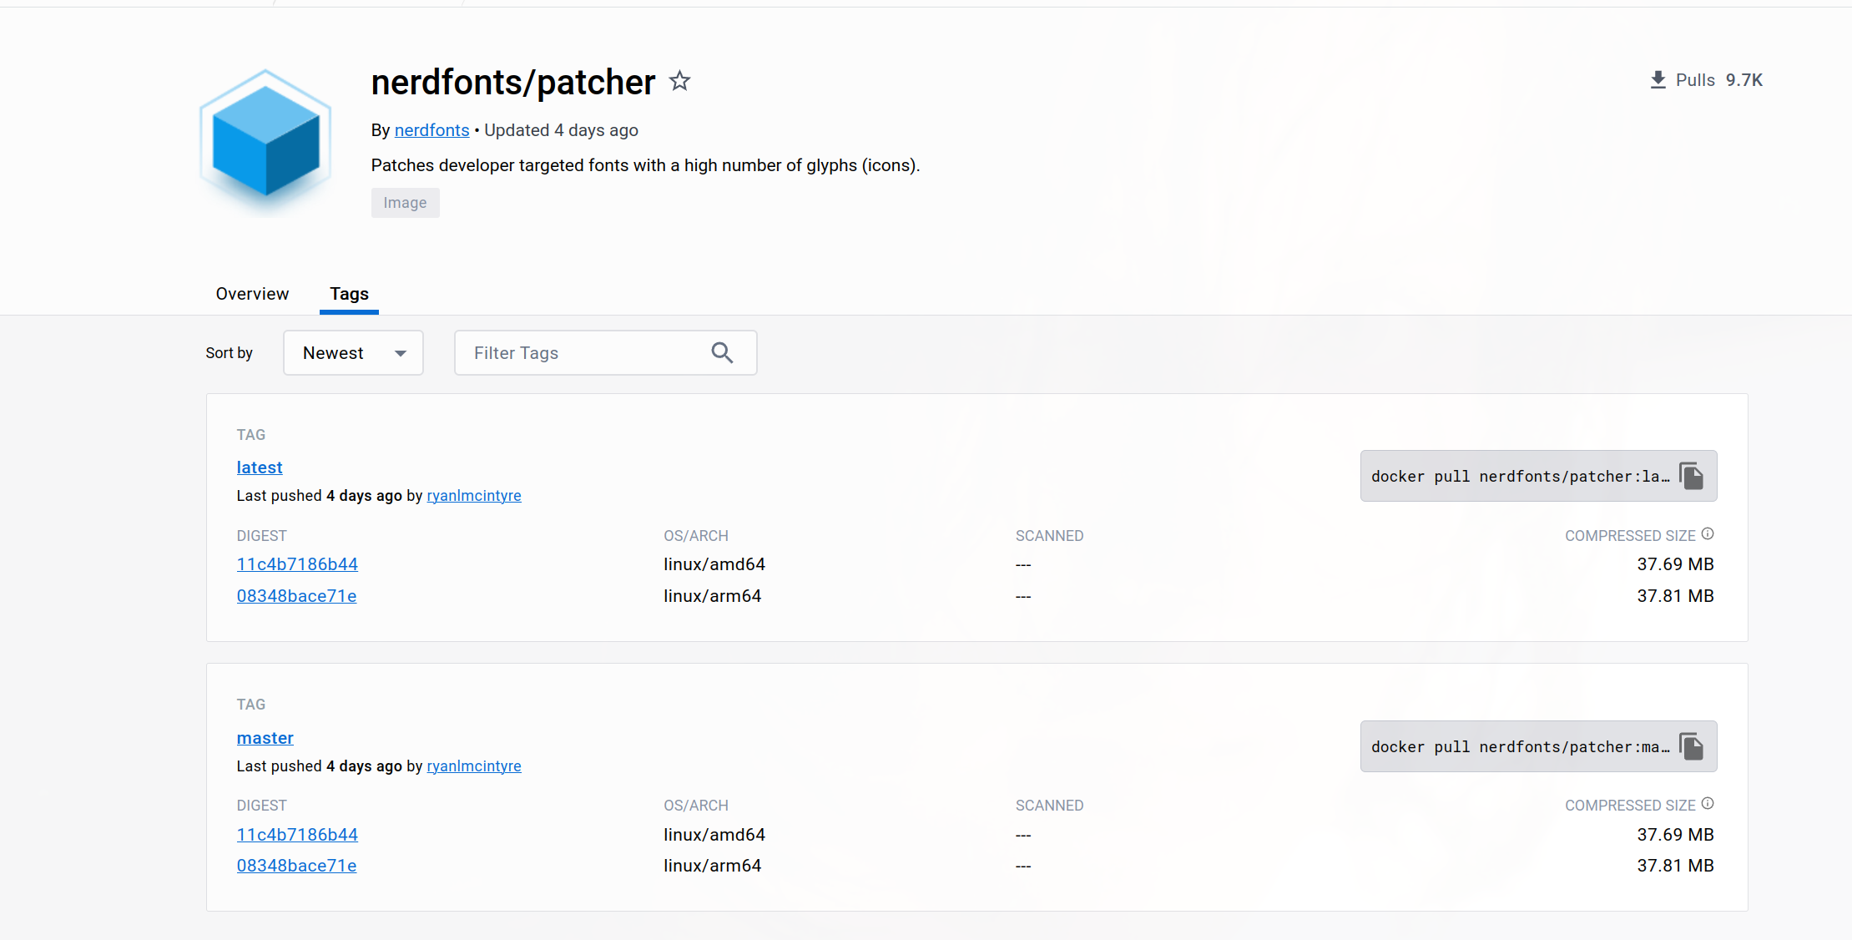Click the search icon in Filter Tags
This screenshot has width=1852, height=940.
point(722,352)
